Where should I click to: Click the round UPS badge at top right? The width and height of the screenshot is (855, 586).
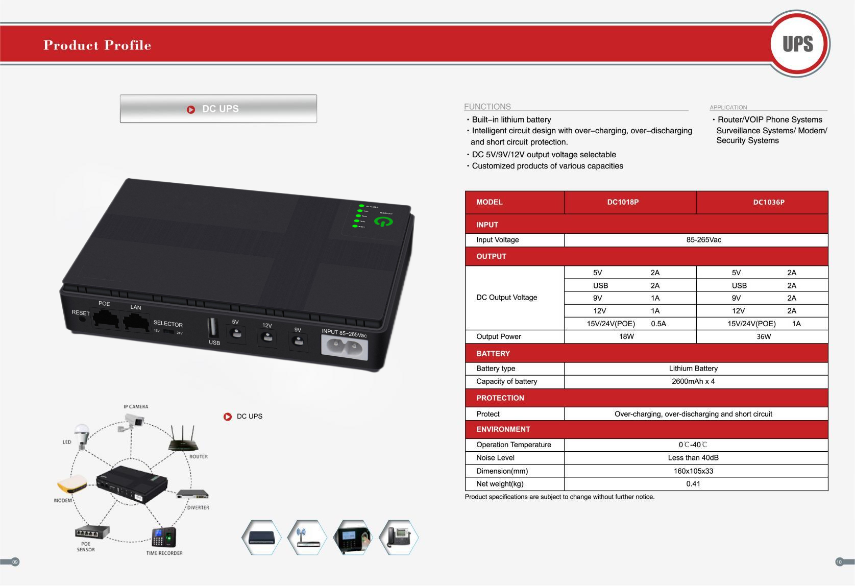797,44
